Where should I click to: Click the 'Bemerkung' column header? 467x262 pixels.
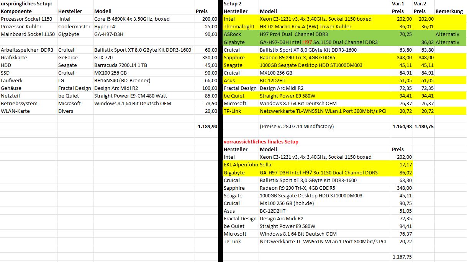coord(451,11)
